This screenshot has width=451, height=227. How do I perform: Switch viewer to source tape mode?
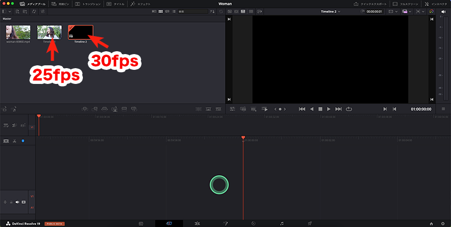coord(236,11)
